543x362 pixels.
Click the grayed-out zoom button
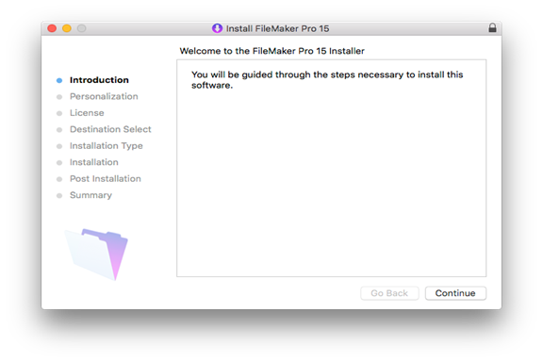[82, 28]
